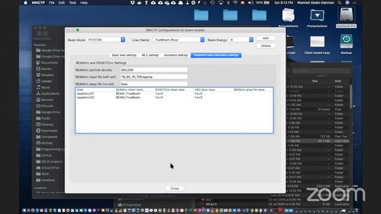Open the MMCTP menu

(38, 2)
